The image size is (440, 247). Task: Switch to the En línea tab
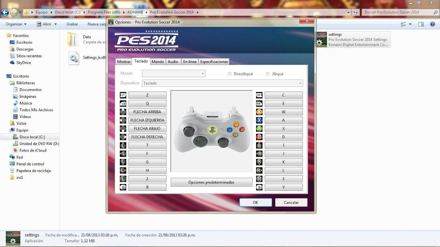coord(190,62)
